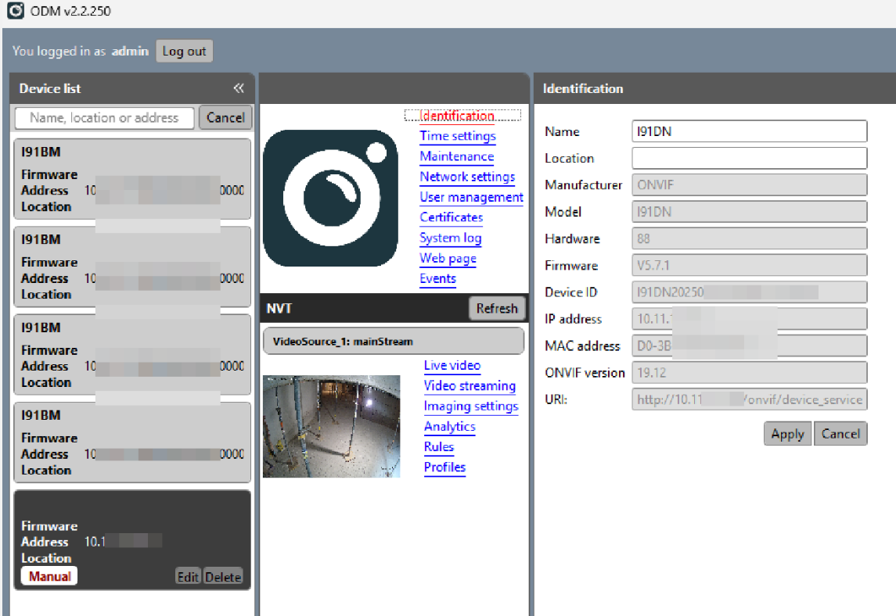Click the Location input field
The height and width of the screenshot is (616, 896).
tap(748, 158)
